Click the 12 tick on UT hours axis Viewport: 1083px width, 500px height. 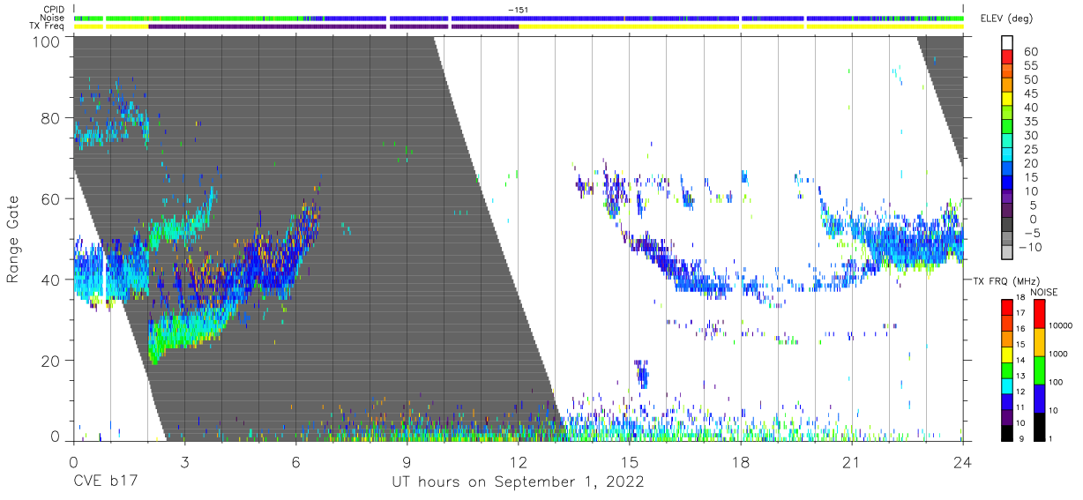(x=519, y=461)
